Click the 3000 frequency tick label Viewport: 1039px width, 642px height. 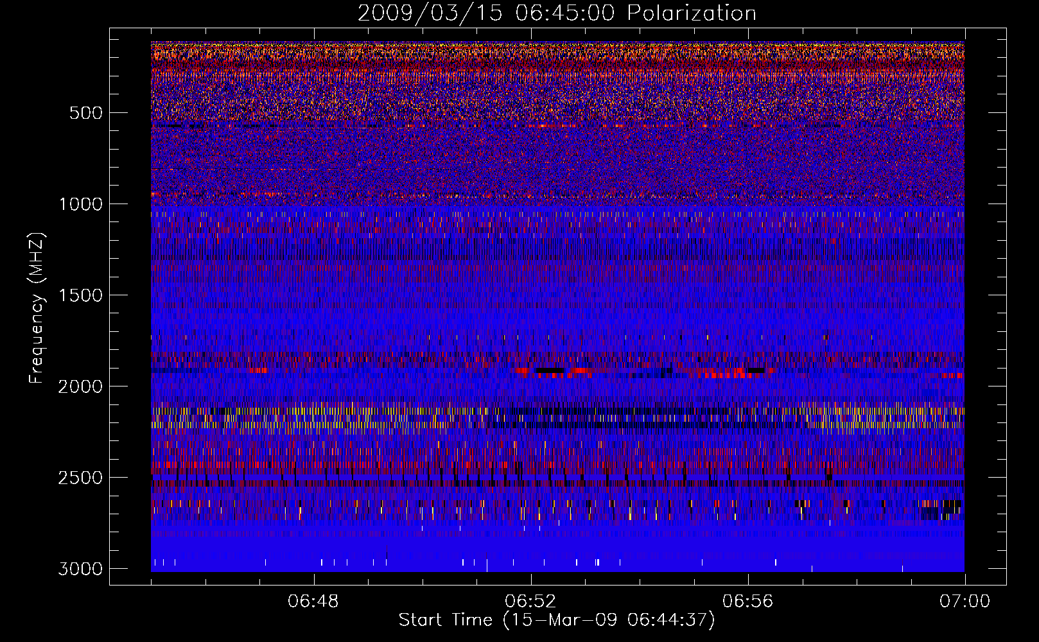pyautogui.click(x=80, y=569)
